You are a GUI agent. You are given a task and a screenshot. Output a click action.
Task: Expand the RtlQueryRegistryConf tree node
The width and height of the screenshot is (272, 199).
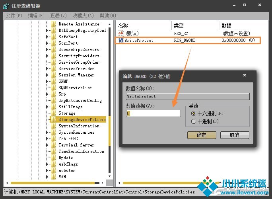(x=47, y=30)
